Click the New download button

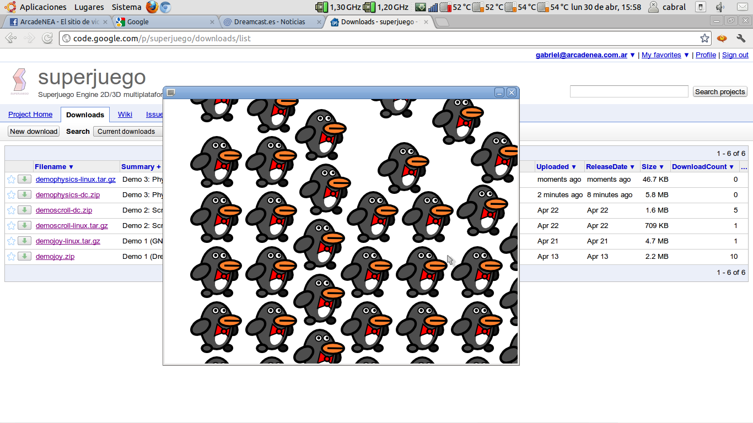[34, 131]
